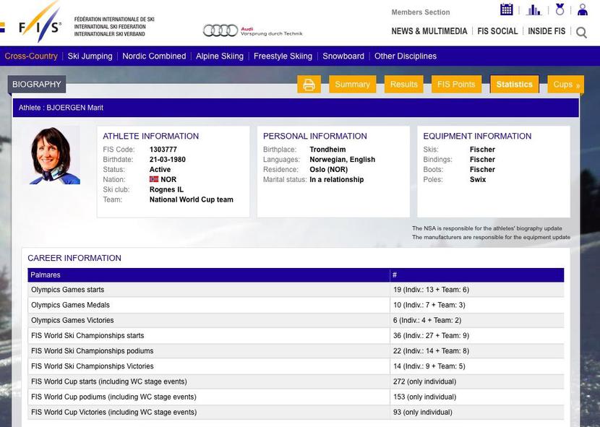Open the athlete profile person icon
Image resolution: width=600 pixels, height=427 pixels.
tap(583, 10)
